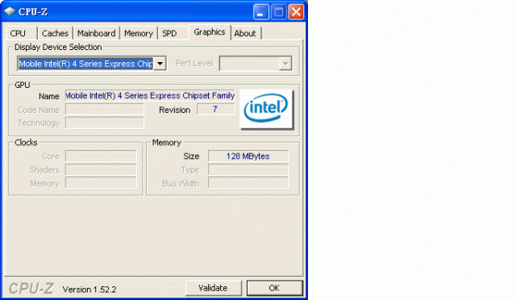
Task: Click the Bus Width field
Action: tap(248, 183)
